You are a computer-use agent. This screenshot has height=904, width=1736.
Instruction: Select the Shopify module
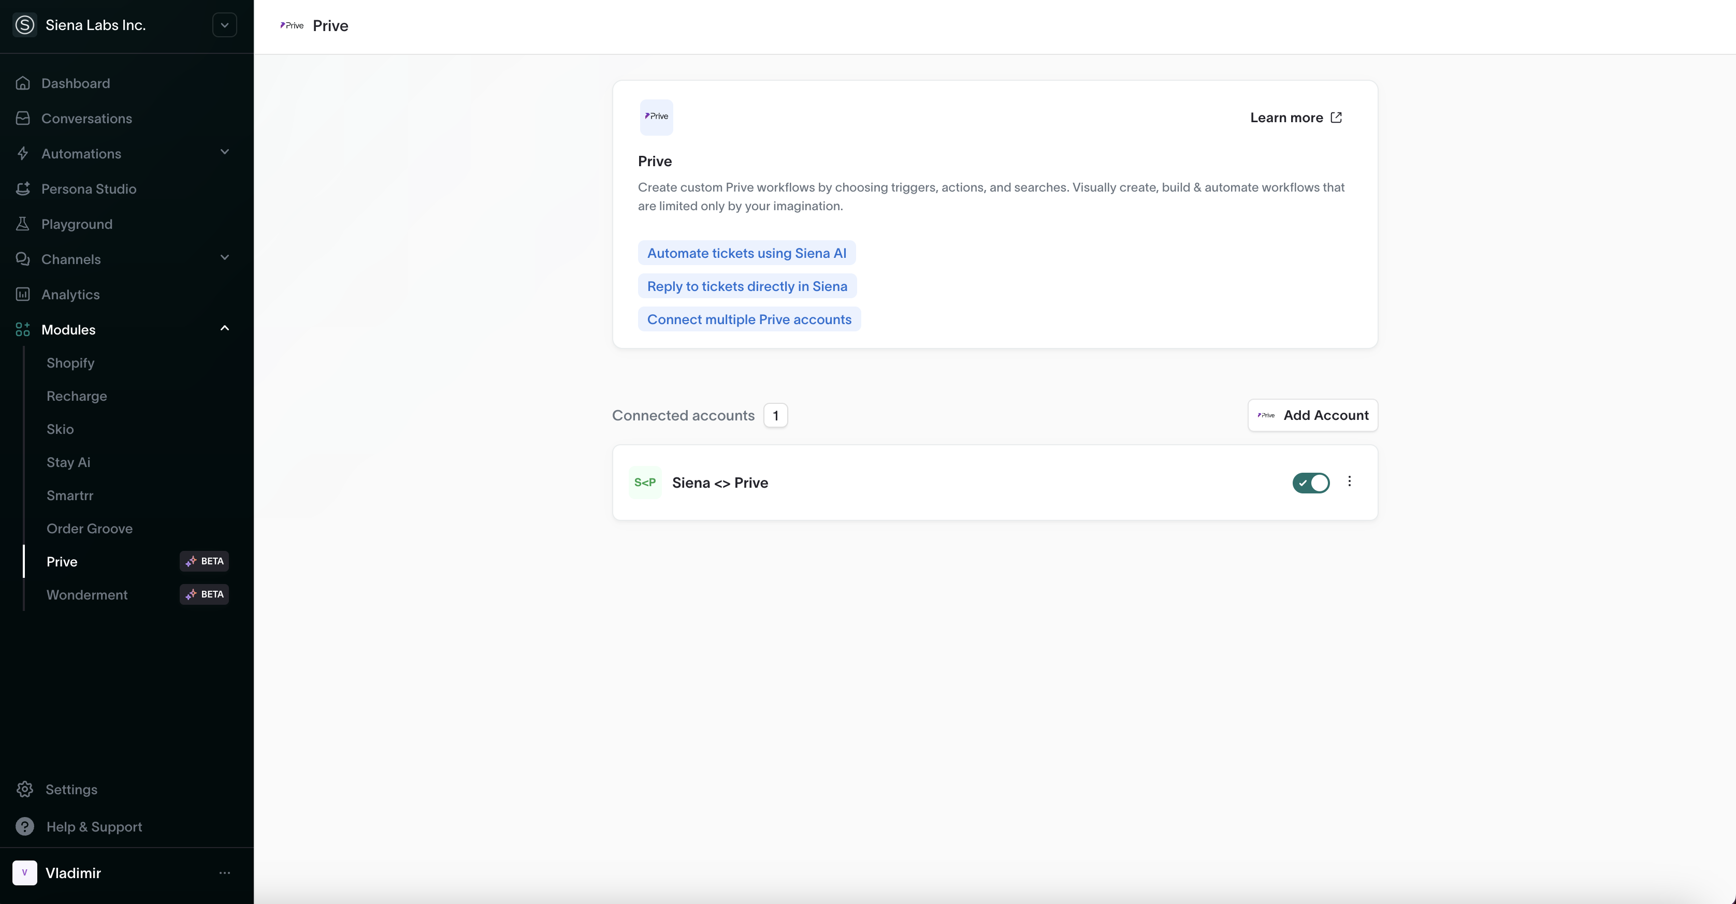tap(70, 363)
